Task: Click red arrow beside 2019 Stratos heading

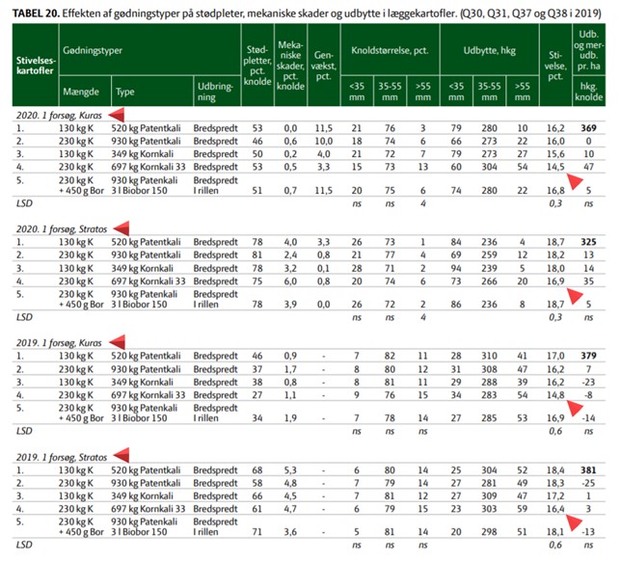Action: click(119, 454)
